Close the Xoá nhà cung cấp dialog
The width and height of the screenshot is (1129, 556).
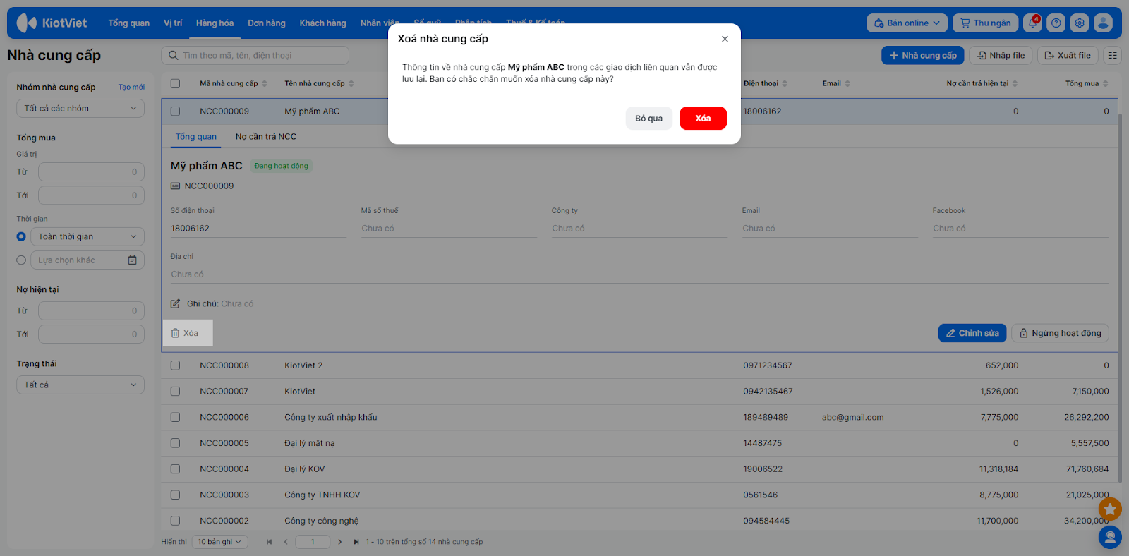[725, 39]
